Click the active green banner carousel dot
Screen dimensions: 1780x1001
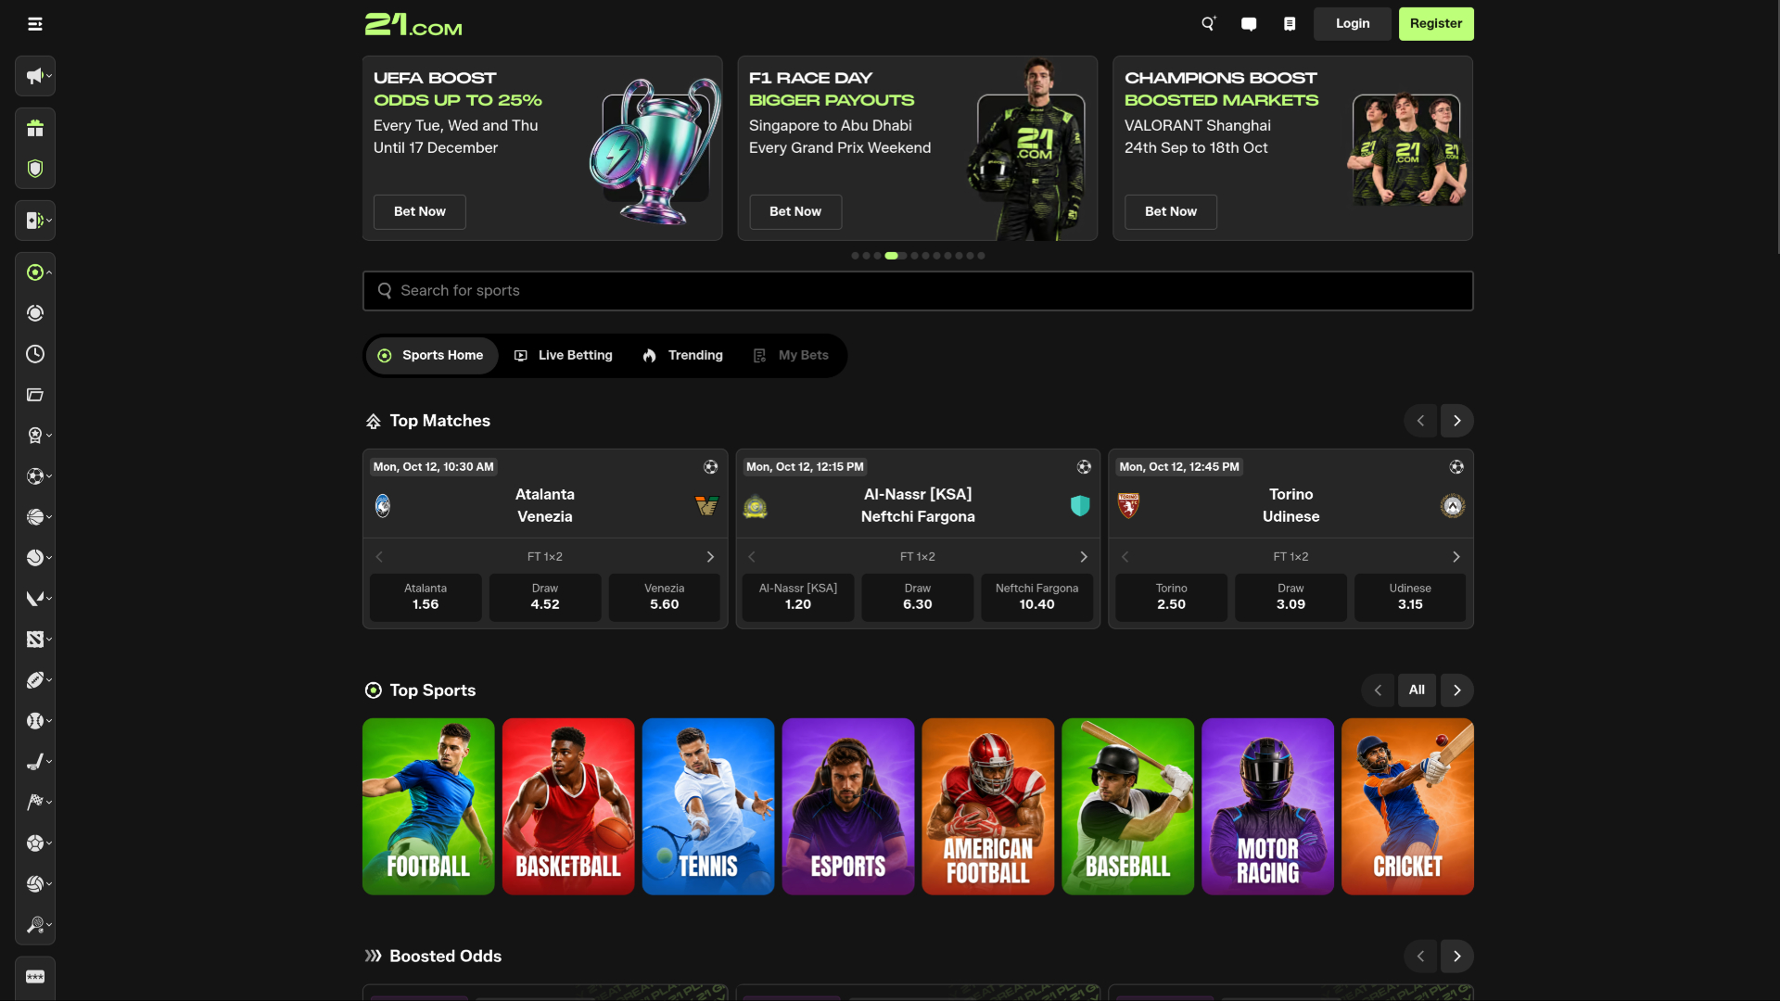pyautogui.click(x=893, y=256)
